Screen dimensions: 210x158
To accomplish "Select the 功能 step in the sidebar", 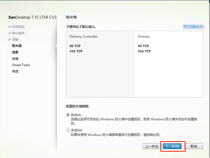I will pyautogui.click(x=15, y=39).
